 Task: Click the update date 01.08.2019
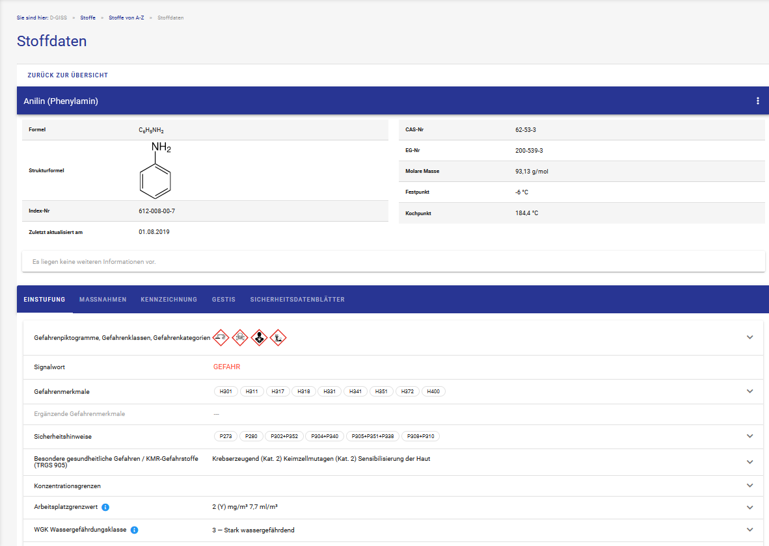[154, 232]
